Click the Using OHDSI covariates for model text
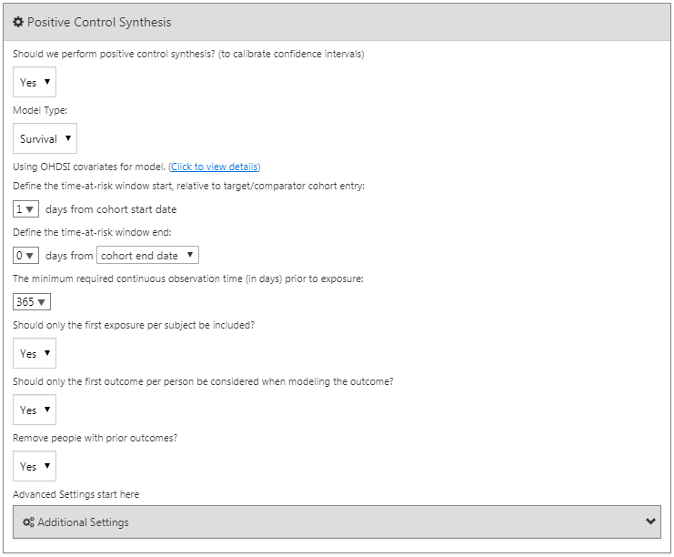The width and height of the screenshot is (674, 557). pos(89,167)
